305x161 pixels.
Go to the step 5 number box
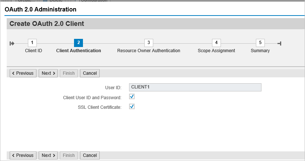coord(260,43)
